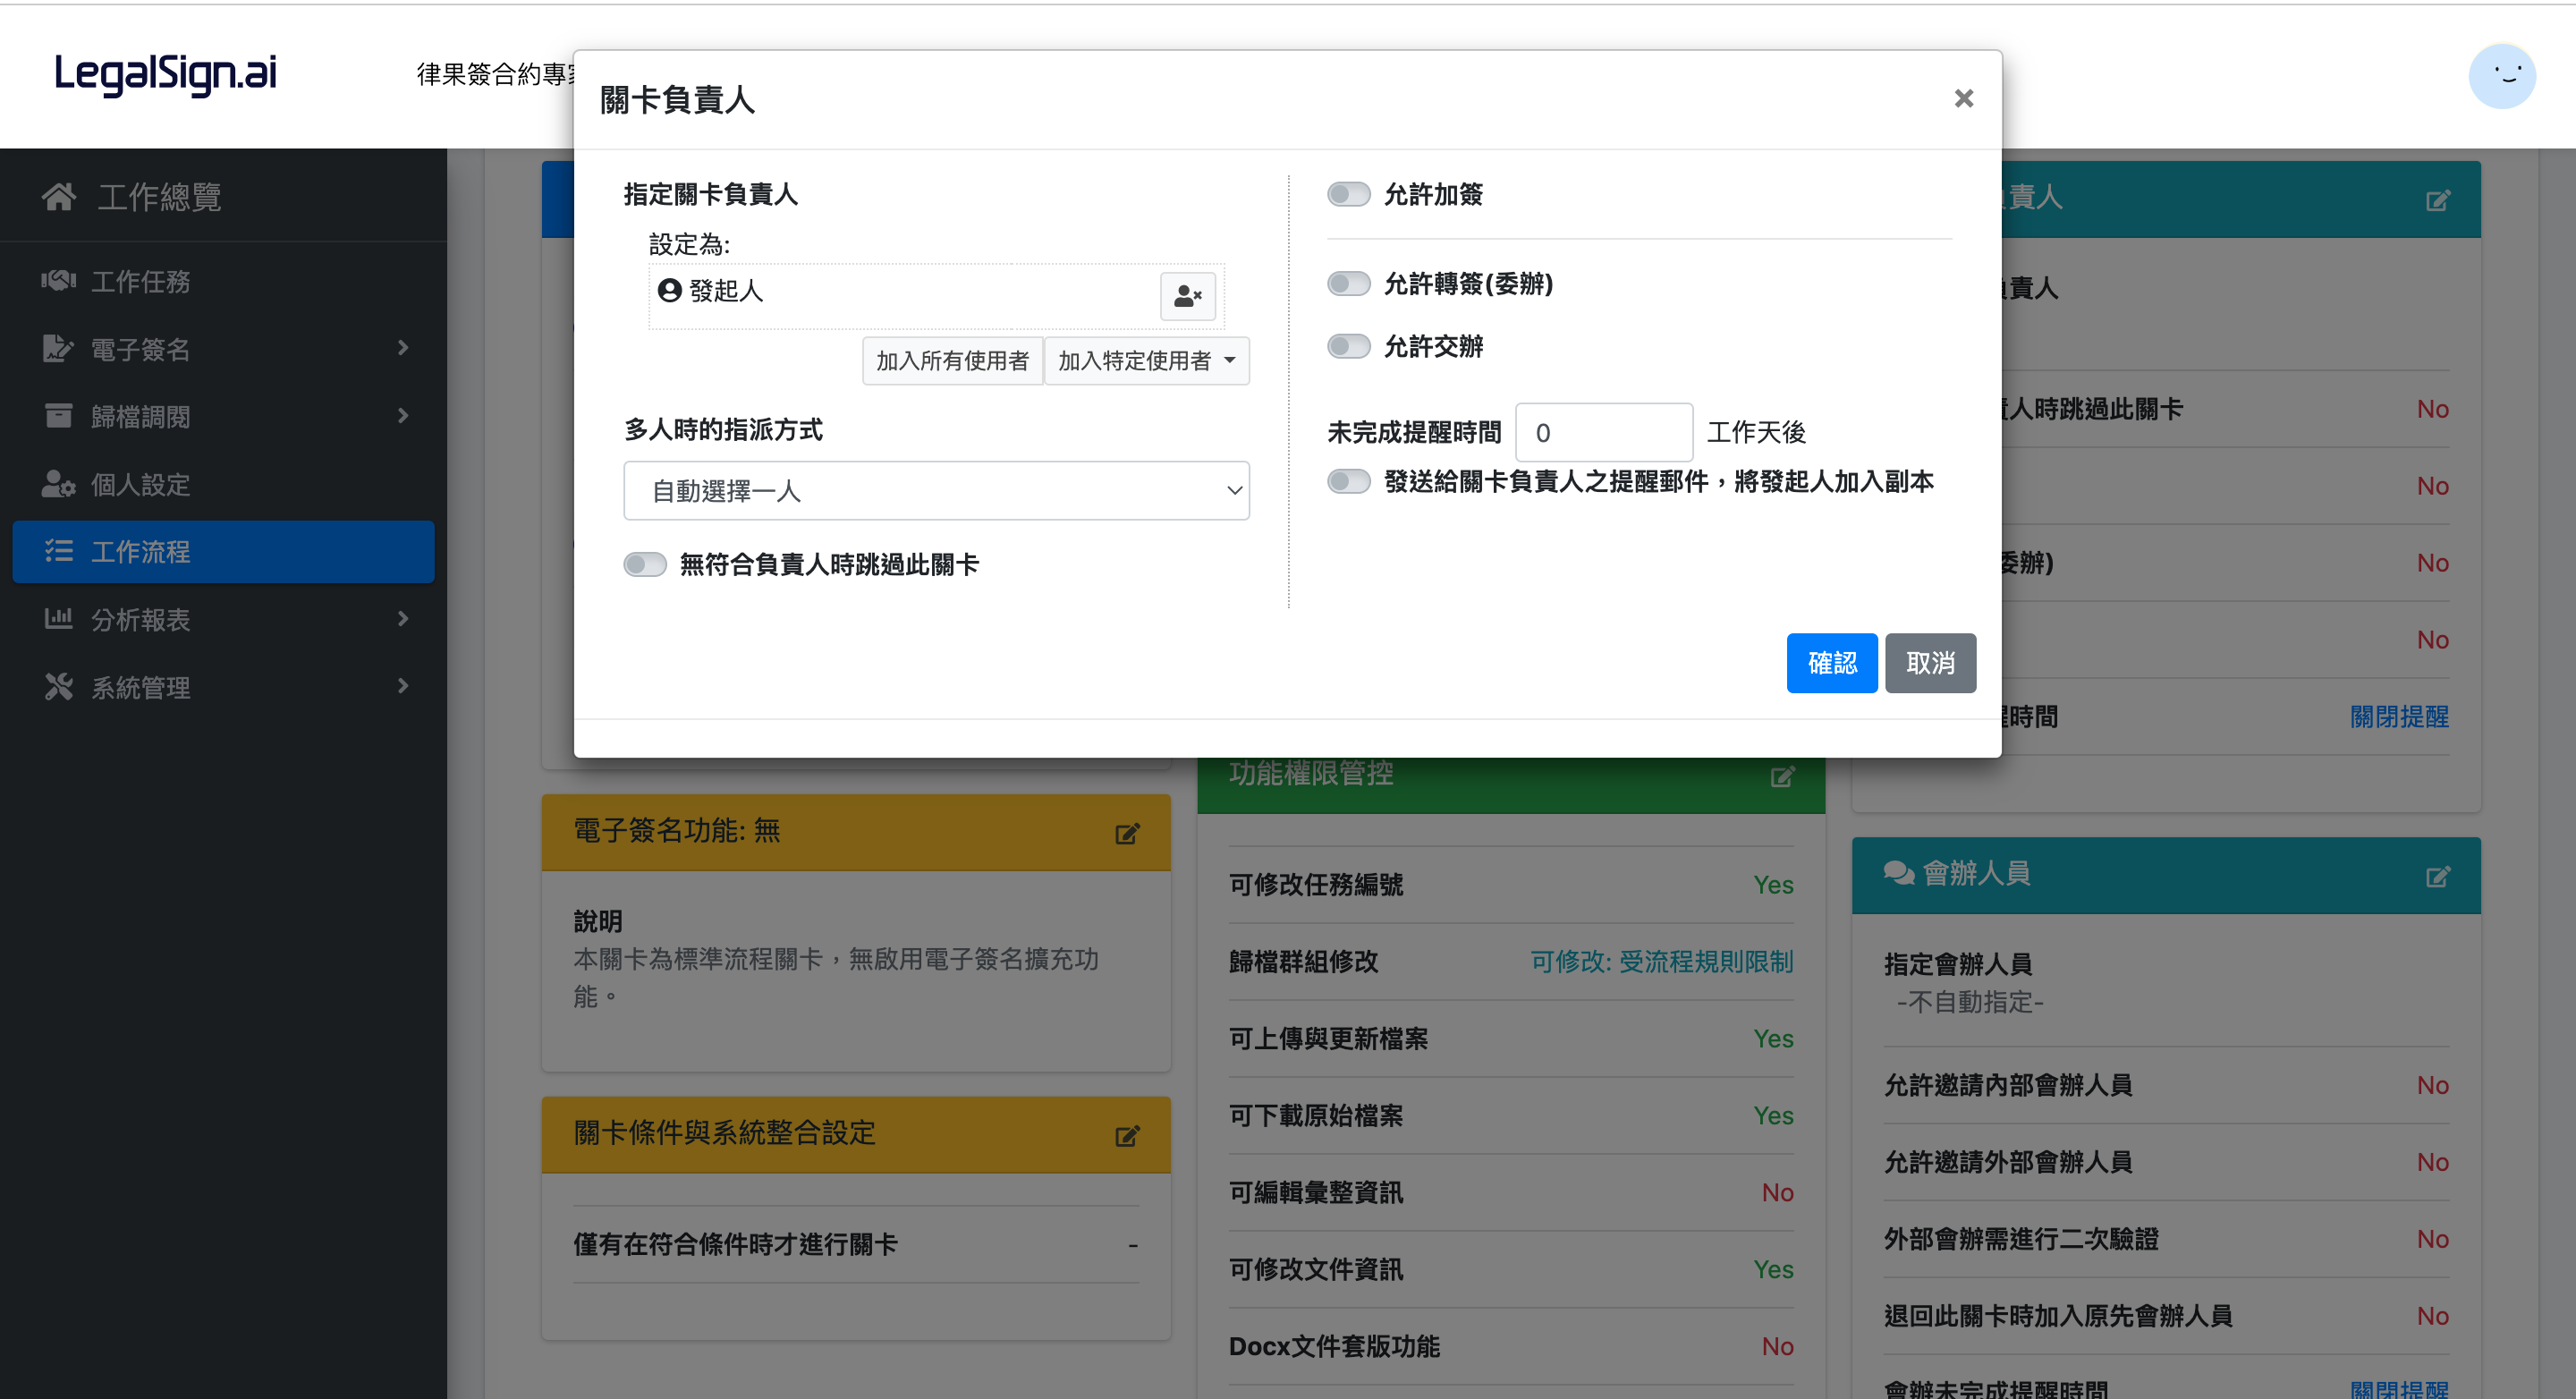Image resolution: width=2576 pixels, height=1399 pixels.
Task: Click the edit icon on 會辦人員 panel
Action: 2437,876
